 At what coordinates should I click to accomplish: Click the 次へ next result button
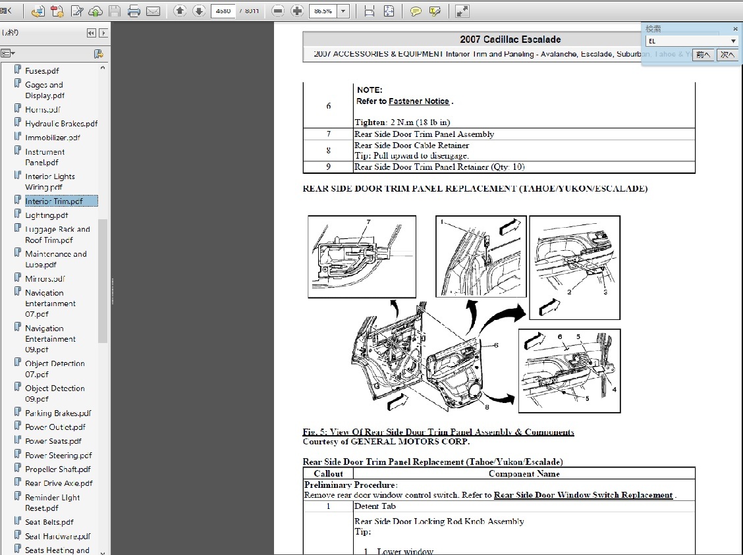[x=727, y=55]
